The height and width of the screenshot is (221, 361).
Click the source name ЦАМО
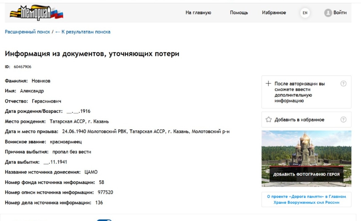(91, 172)
